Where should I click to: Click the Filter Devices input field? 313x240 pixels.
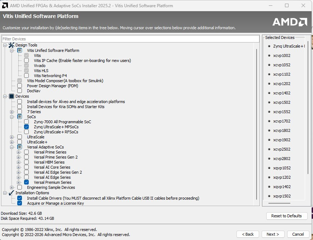[x=130, y=39]
